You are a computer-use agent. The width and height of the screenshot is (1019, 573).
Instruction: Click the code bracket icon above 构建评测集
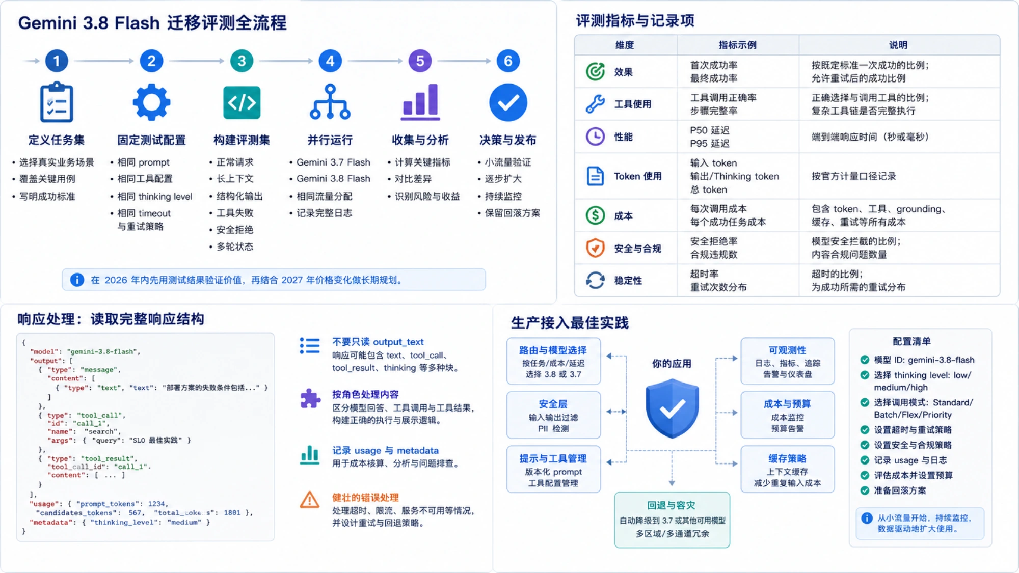[242, 102]
